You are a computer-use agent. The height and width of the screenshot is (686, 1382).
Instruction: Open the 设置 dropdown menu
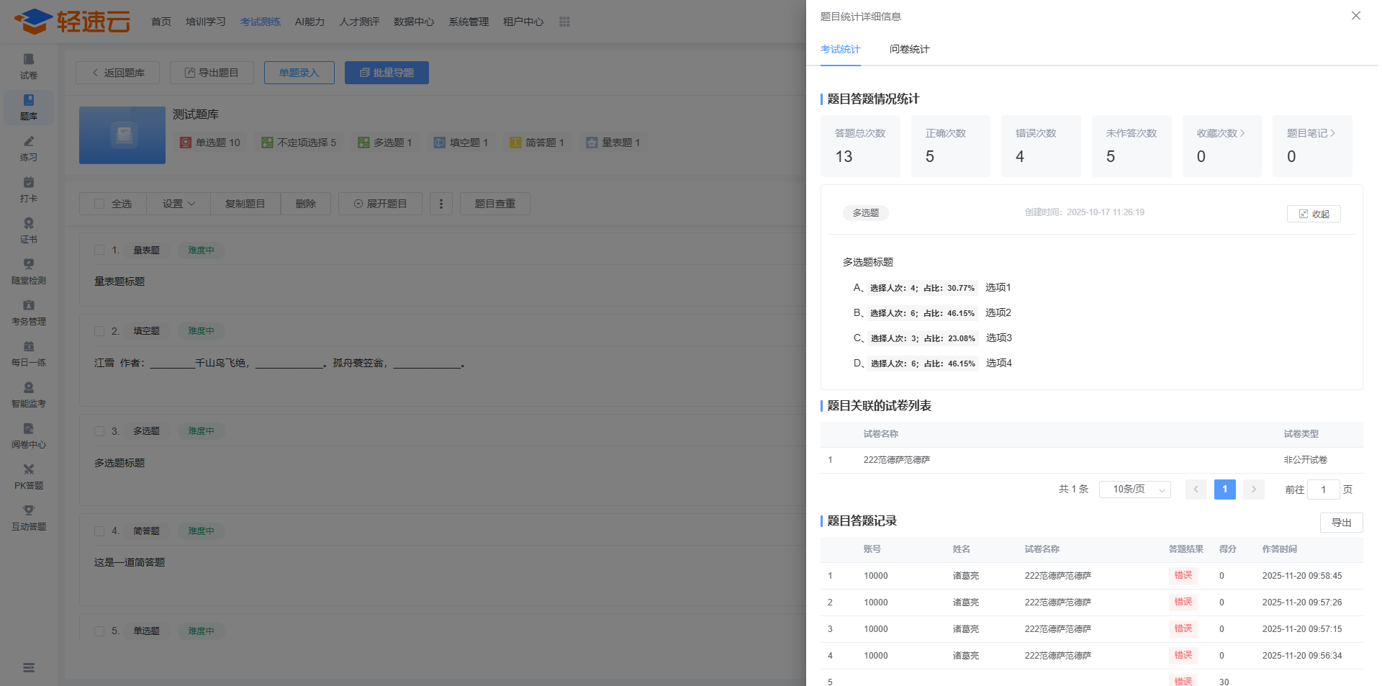coord(179,204)
